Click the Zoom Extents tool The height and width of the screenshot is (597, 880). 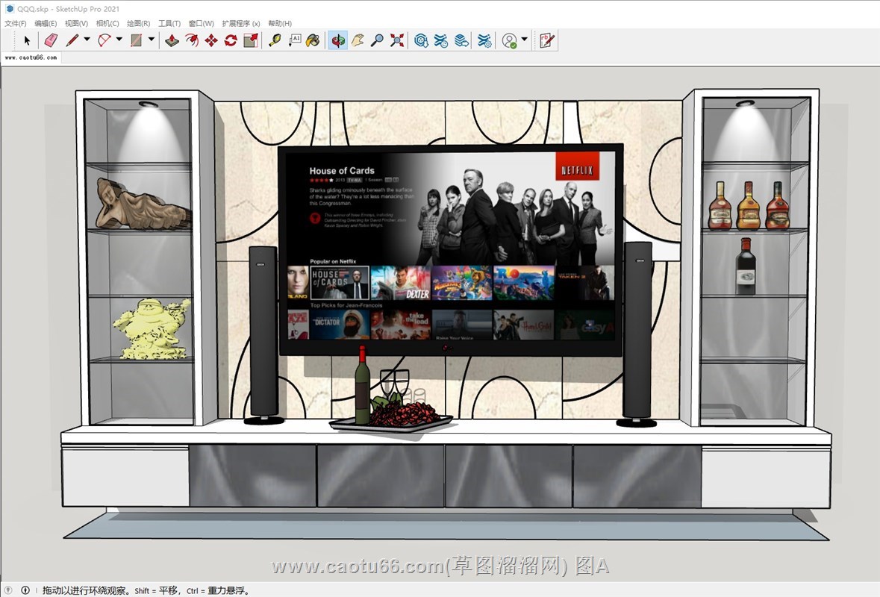[397, 40]
